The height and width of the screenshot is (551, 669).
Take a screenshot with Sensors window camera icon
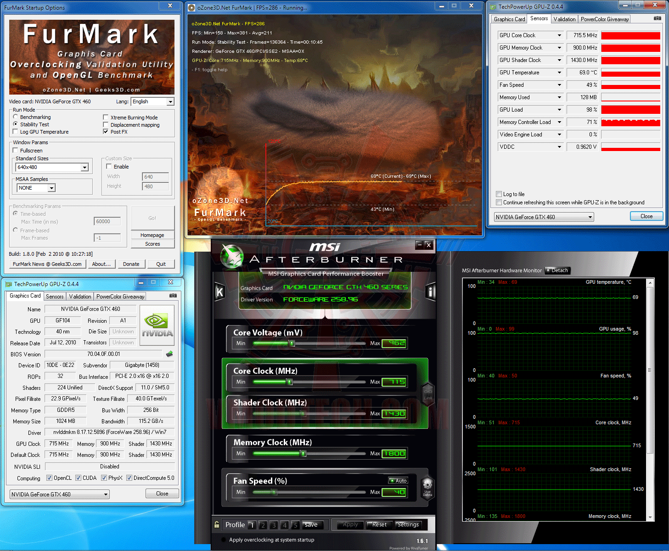[658, 18]
